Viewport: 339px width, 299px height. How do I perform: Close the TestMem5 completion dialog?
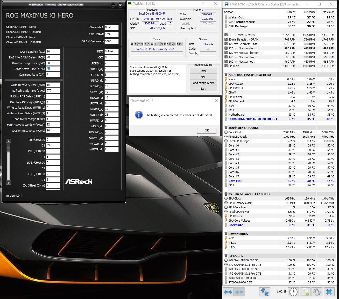pyautogui.click(x=216, y=101)
